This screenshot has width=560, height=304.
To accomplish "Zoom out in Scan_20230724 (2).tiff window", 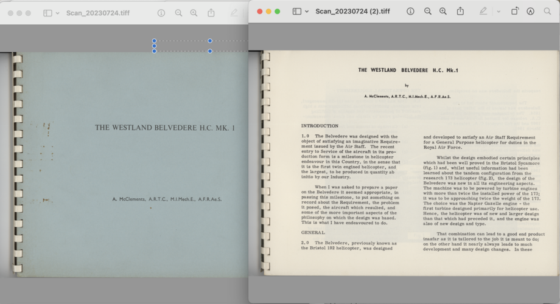I will click(x=427, y=12).
